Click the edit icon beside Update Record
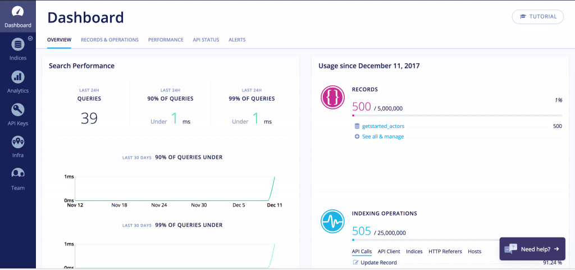The height and width of the screenshot is (270, 575). tap(355, 262)
